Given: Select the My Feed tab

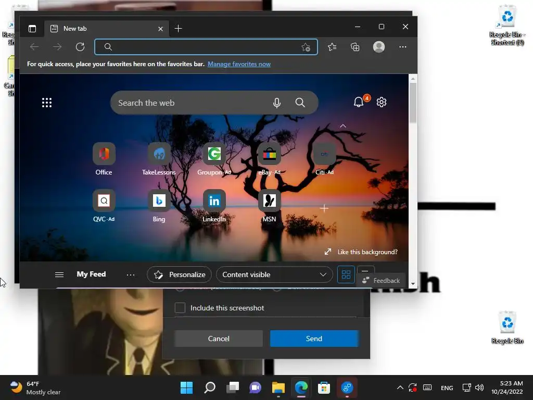Looking at the screenshot, I should pos(91,274).
